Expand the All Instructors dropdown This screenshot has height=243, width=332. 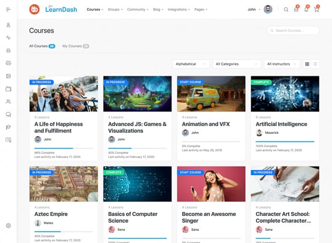point(282,64)
